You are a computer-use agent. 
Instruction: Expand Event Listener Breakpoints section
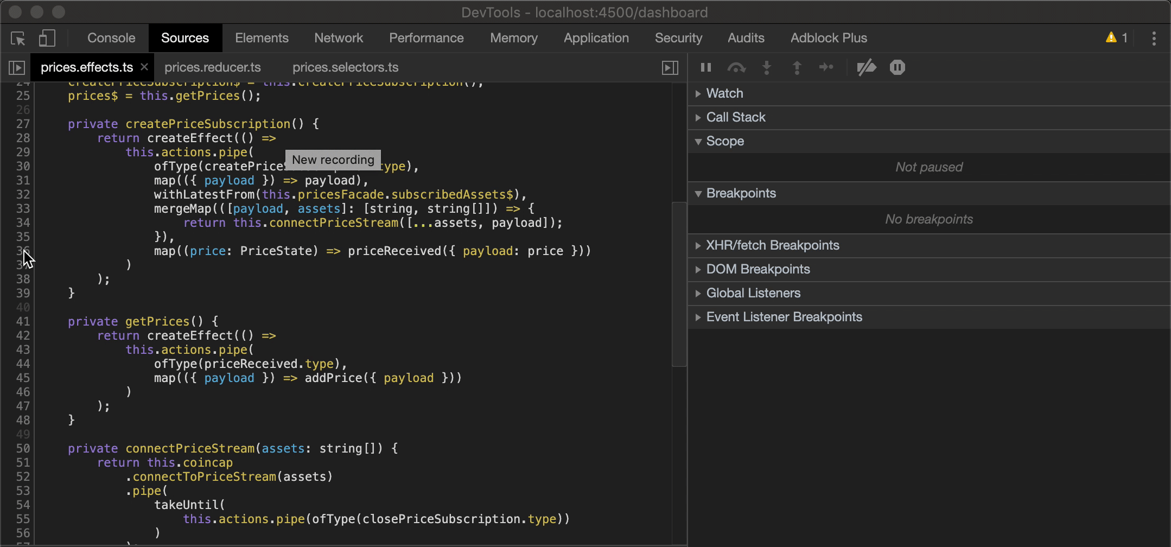784,317
